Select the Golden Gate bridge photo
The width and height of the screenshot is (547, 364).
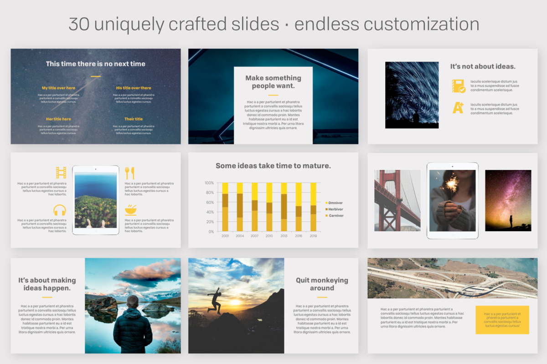397,201
